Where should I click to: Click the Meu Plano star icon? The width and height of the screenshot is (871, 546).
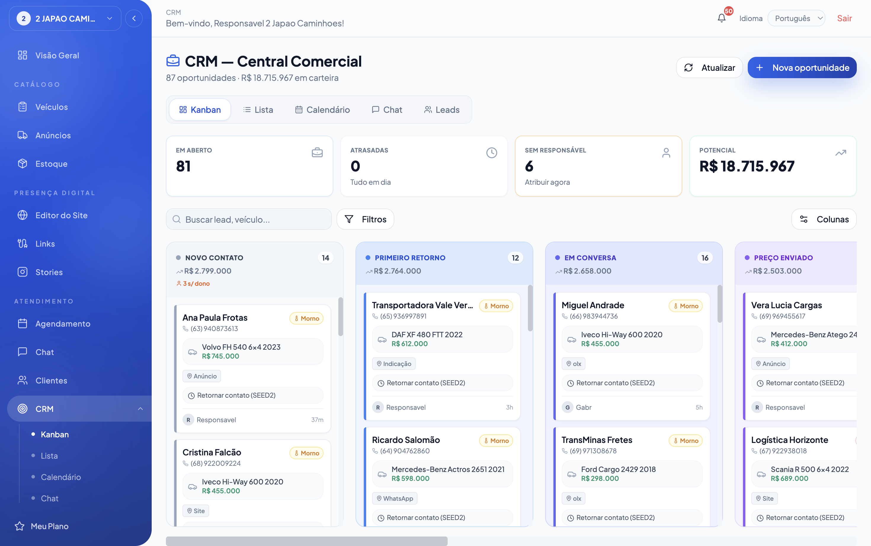(x=20, y=526)
